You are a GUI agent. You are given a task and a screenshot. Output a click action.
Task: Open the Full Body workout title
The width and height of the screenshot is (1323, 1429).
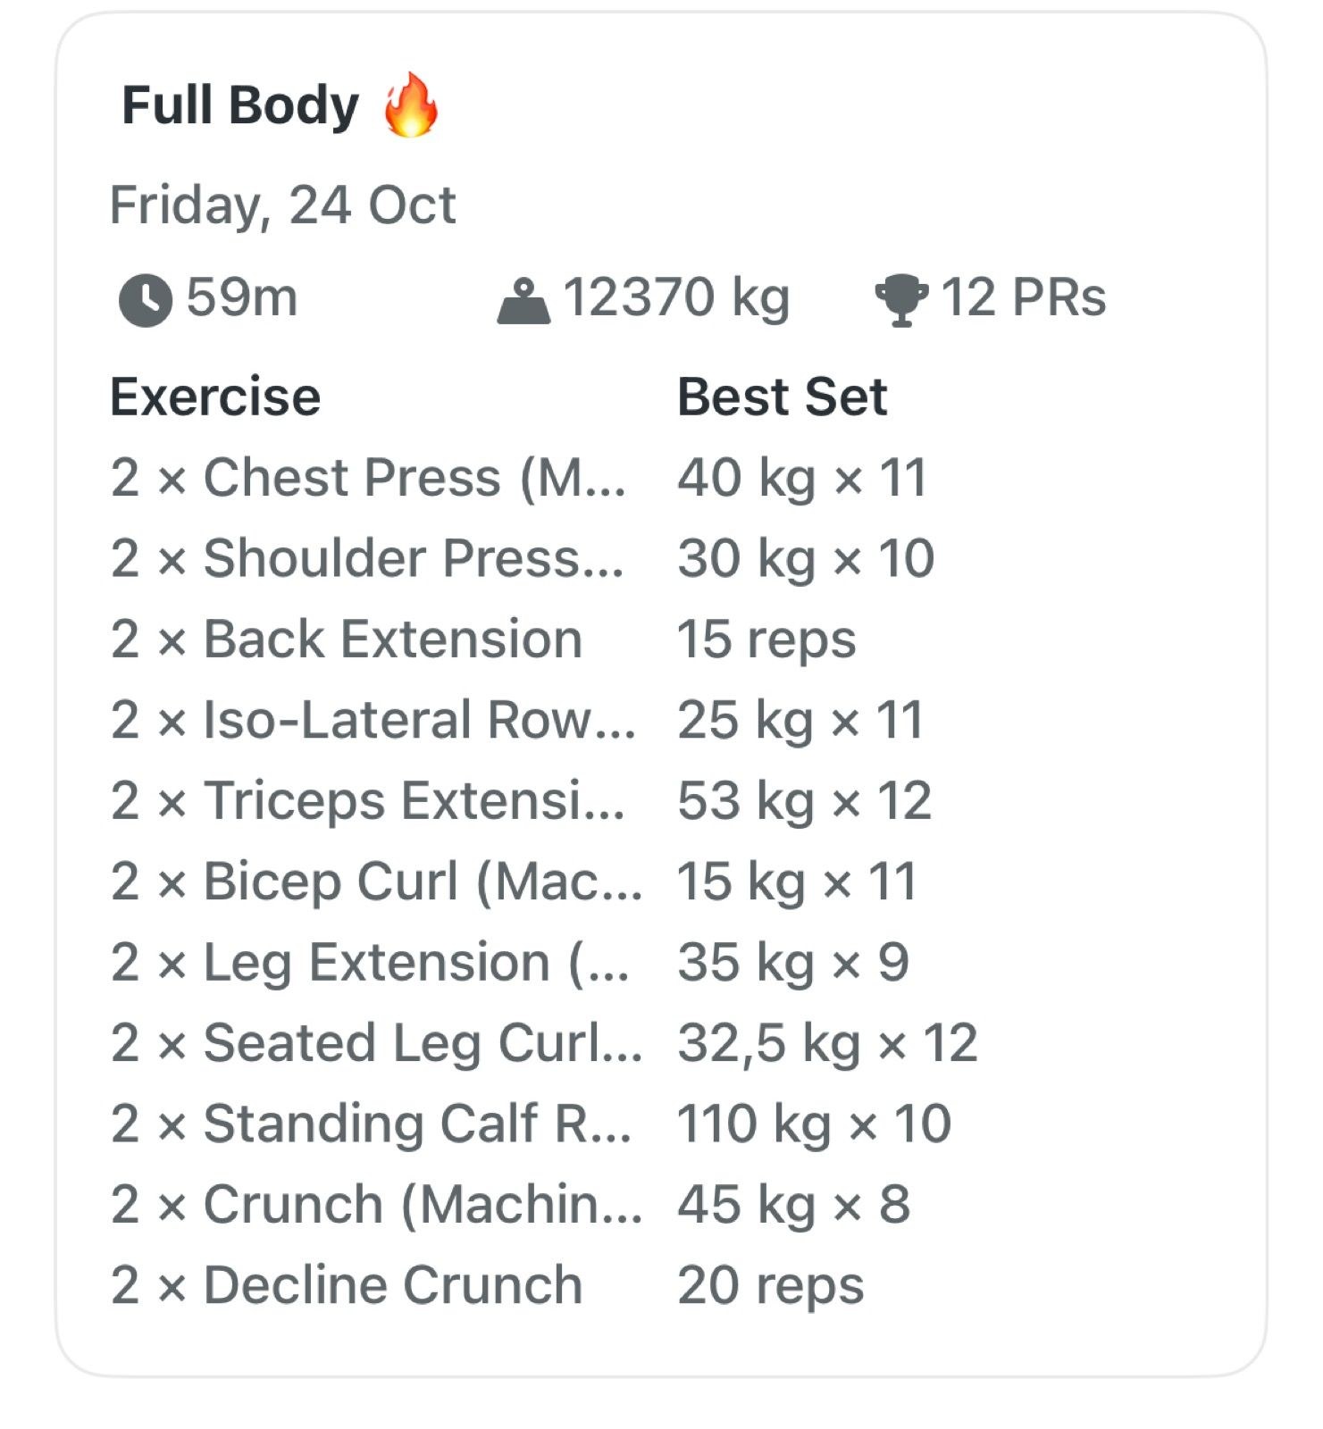[239, 105]
